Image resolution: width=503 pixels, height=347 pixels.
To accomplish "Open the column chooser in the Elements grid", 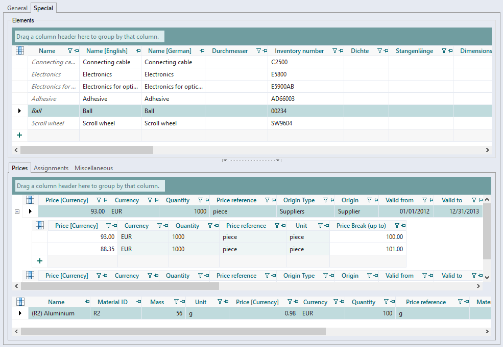I will (x=20, y=50).
